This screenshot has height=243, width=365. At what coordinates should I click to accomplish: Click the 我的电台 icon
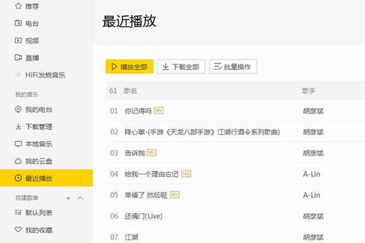click(18, 109)
